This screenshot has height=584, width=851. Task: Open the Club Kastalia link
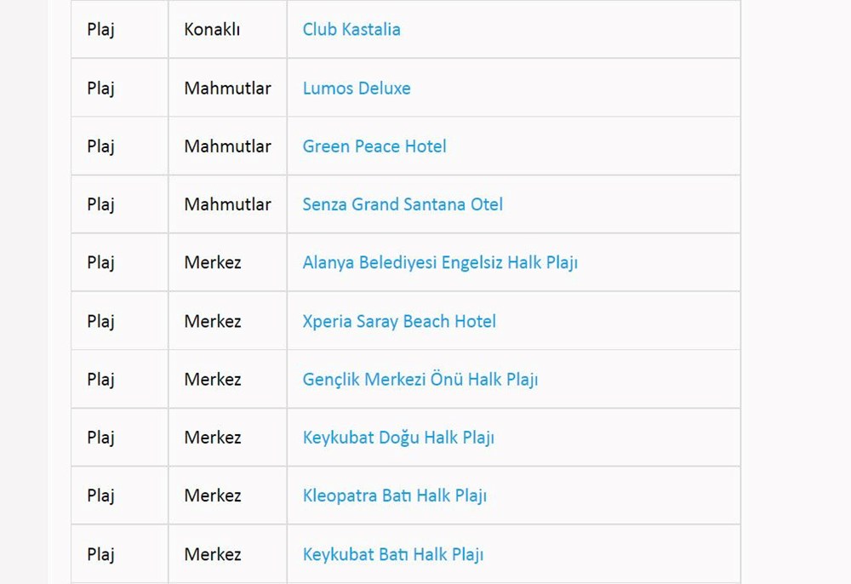(x=351, y=29)
